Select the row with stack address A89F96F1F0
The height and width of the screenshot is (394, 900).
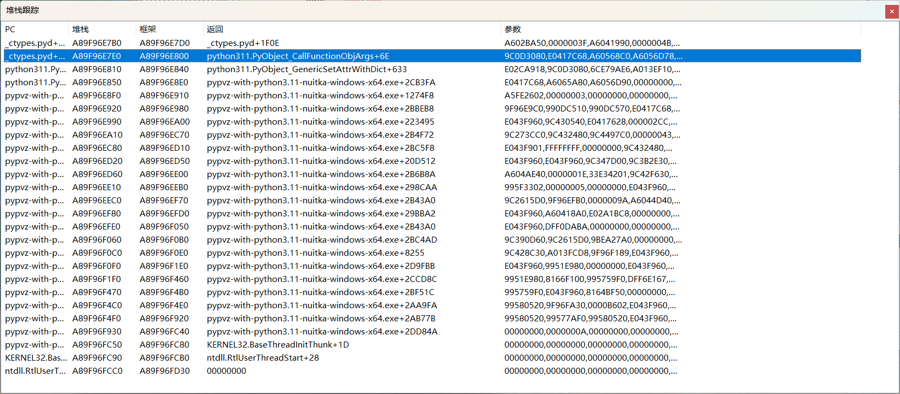[x=97, y=279]
